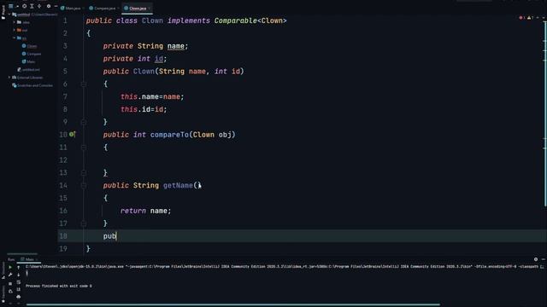Fold getName method at line 14
The width and height of the screenshot is (547, 307).
pyautogui.click(x=84, y=185)
